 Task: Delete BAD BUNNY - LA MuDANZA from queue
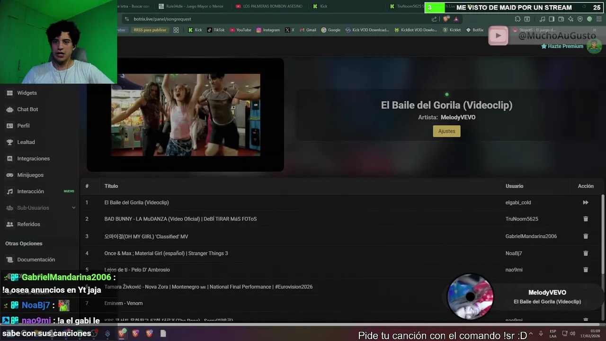(x=586, y=219)
